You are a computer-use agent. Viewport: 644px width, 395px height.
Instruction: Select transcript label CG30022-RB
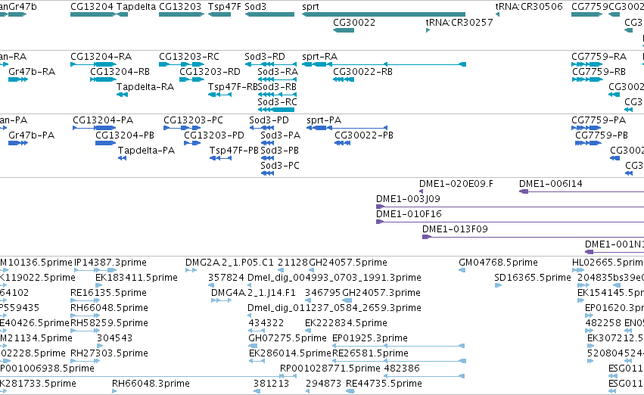362,71
